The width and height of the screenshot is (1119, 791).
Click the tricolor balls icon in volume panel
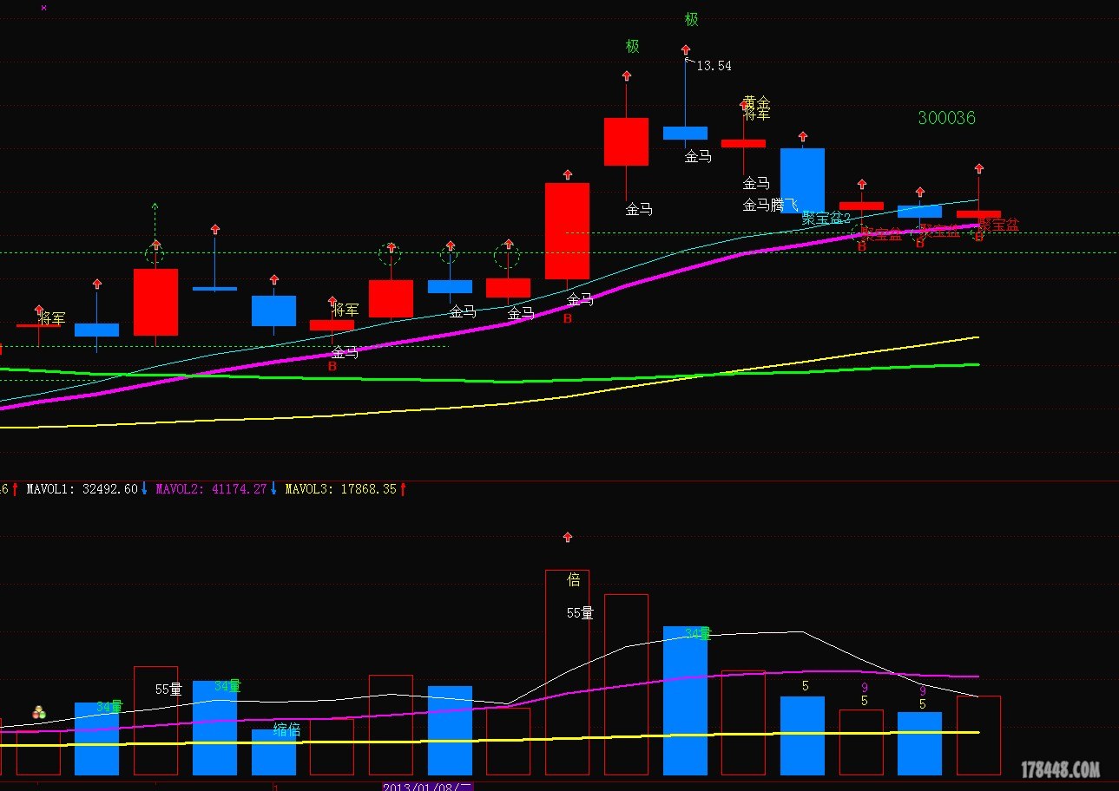click(x=39, y=712)
